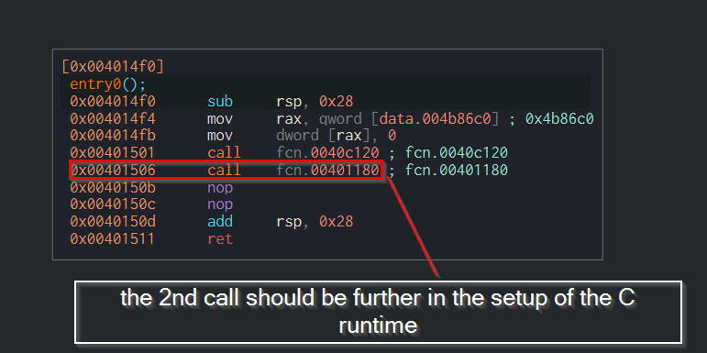Click the nop at 0x0040150c

(219, 204)
